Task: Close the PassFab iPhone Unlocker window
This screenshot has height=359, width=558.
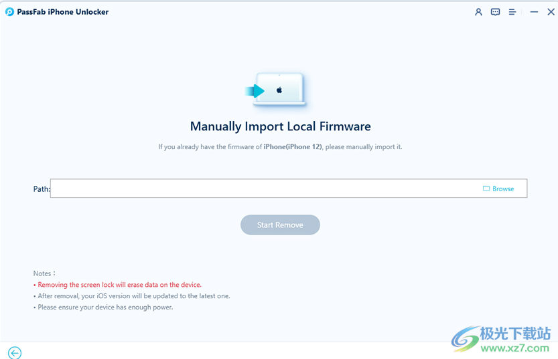Action: pos(551,12)
